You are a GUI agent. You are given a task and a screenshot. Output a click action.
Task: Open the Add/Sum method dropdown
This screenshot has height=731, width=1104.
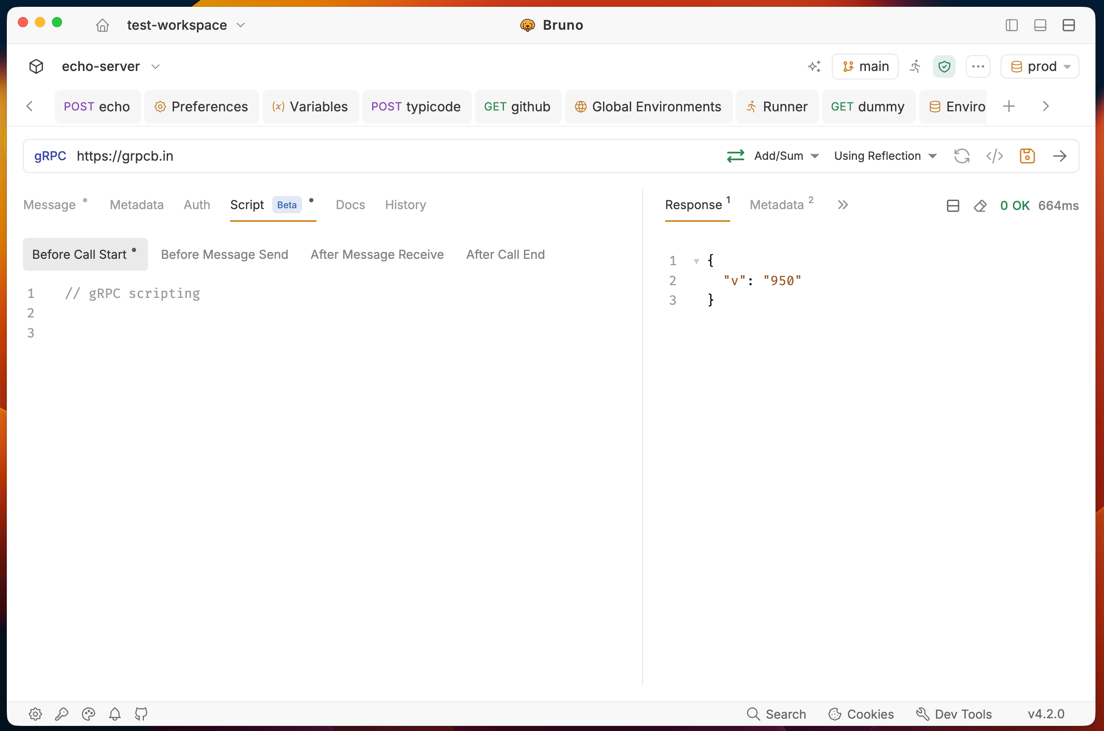click(x=786, y=156)
